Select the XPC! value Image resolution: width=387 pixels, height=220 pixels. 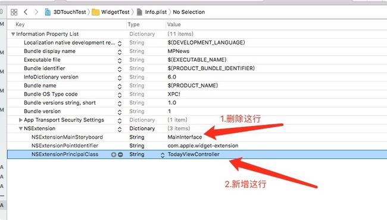tap(174, 94)
